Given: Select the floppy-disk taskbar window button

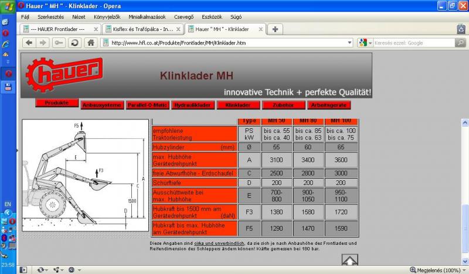Looking at the screenshot, I should (8, 87).
